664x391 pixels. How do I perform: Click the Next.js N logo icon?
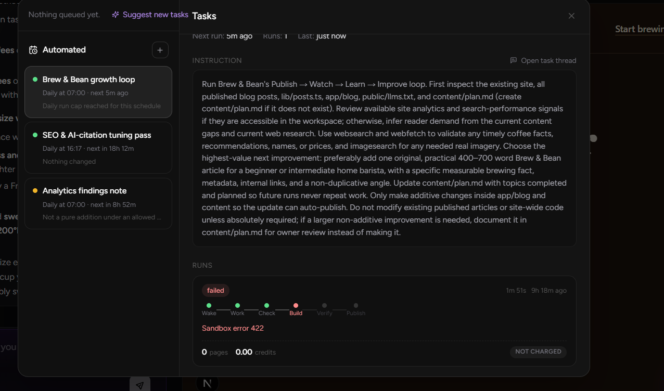[x=207, y=384]
